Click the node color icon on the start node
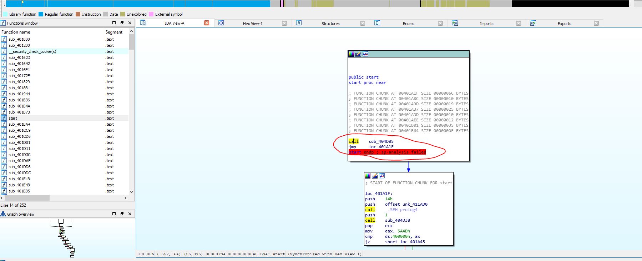This screenshot has width=642, height=261. pos(351,54)
